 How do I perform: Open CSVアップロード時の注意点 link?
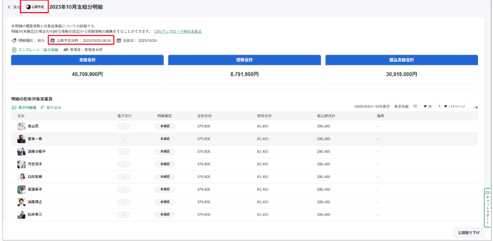[x=177, y=31]
